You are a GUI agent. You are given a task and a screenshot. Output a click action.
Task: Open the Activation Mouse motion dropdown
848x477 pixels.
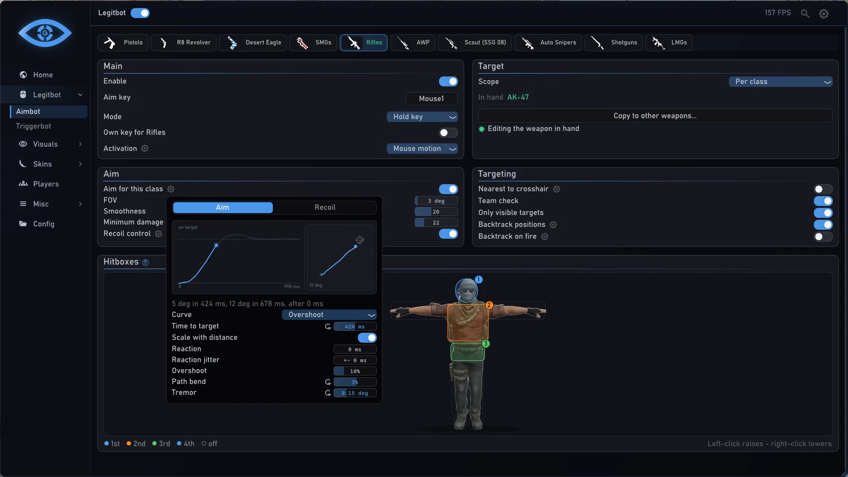pyautogui.click(x=422, y=149)
